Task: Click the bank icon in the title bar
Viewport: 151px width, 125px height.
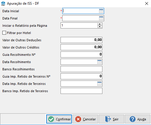Action: 3,3
